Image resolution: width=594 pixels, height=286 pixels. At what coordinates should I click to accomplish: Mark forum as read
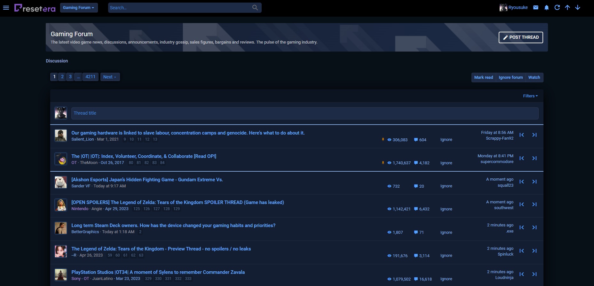(484, 78)
